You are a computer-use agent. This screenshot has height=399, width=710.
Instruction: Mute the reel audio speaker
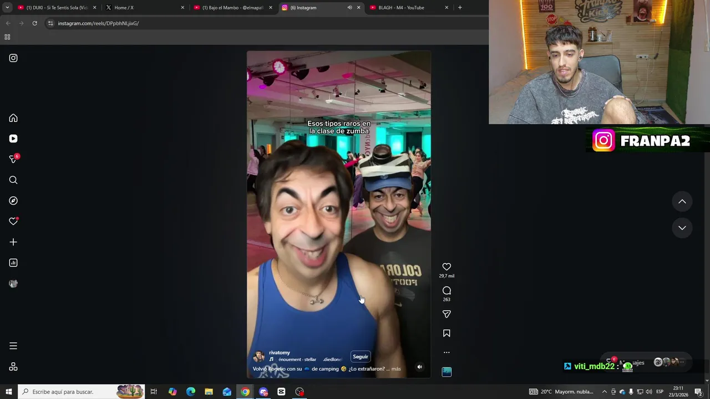[419, 367]
